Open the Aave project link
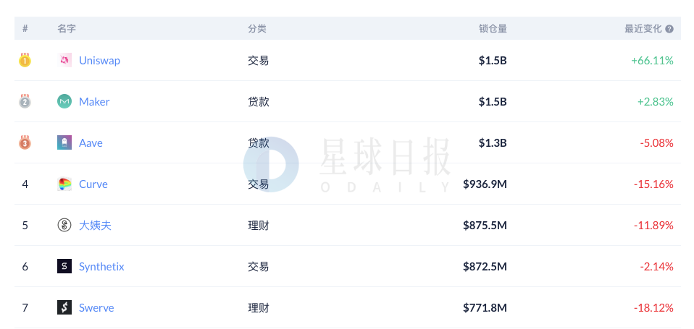 tap(91, 143)
